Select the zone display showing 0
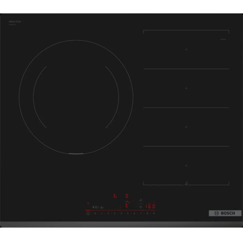243x243 pixels. tap(127, 196)
